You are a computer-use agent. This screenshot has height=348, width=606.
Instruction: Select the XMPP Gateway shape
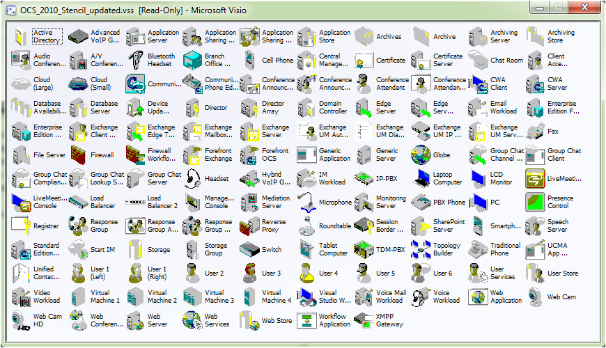[x=364, y=321]
